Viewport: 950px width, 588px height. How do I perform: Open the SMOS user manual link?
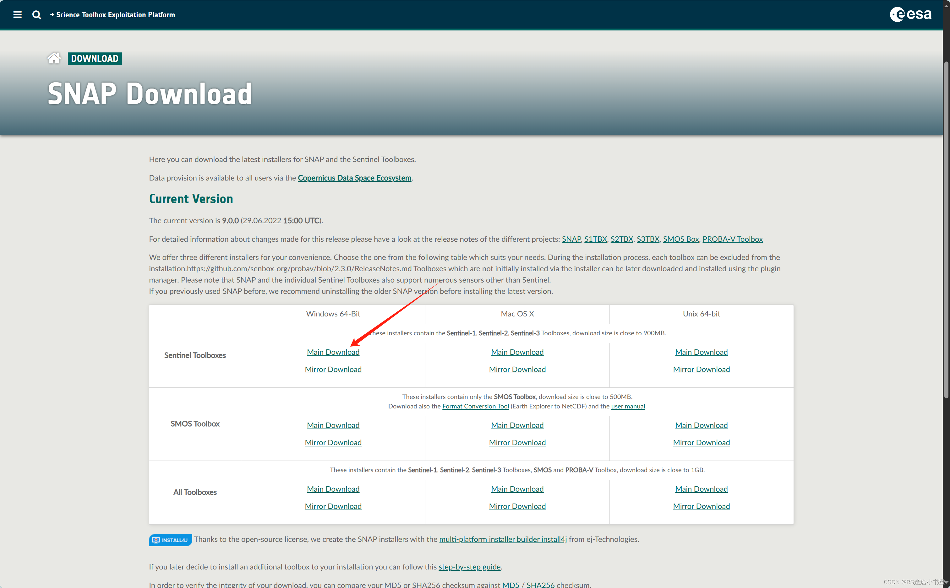(628, 406)
